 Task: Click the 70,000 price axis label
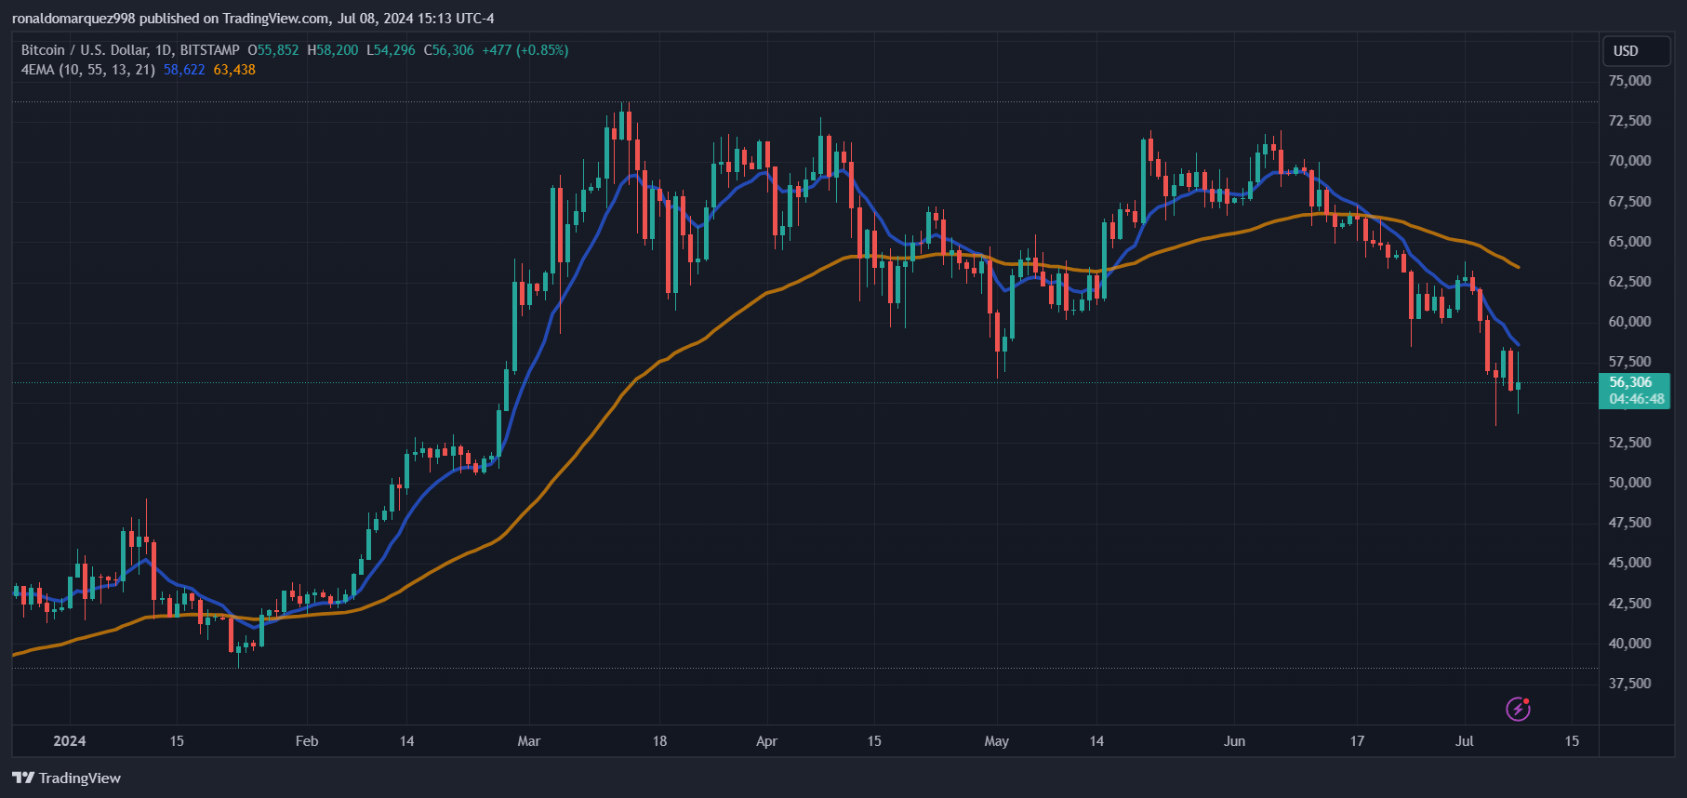(1630, 161)
